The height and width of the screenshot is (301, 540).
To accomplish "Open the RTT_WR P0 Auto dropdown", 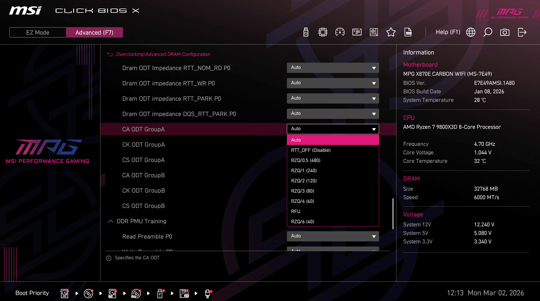I will click(x=333, y=83).
